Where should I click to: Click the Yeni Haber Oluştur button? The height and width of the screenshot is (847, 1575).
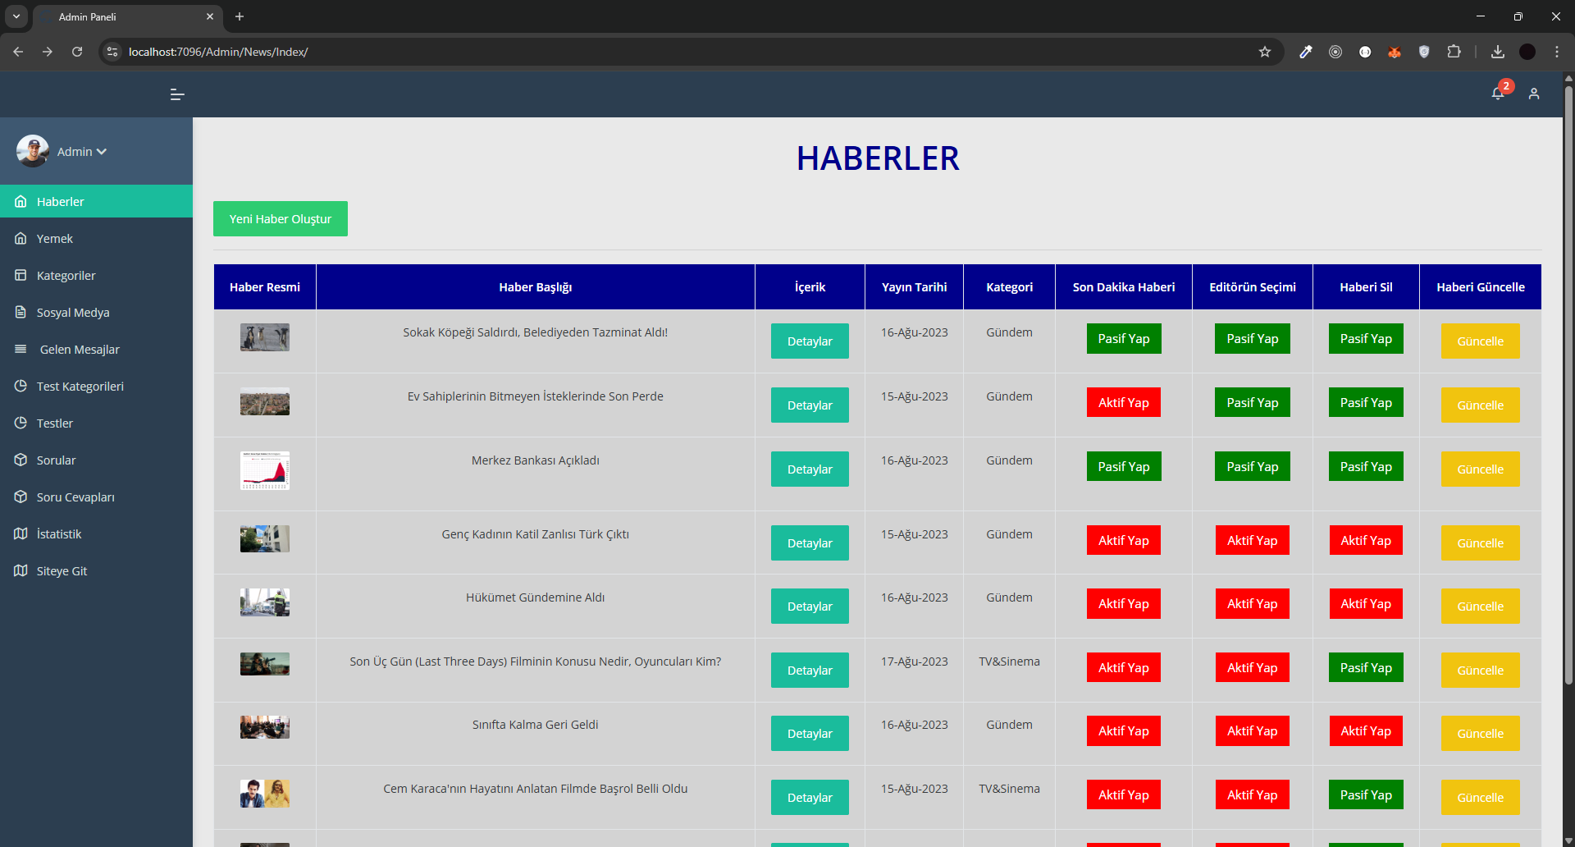pos(280,219)
